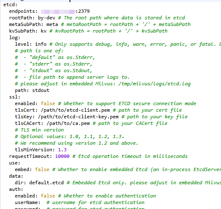Click the 'false' value of embed
Image resolution: width=221 pixels, height=209 pixels.
(x=42, y=169)
